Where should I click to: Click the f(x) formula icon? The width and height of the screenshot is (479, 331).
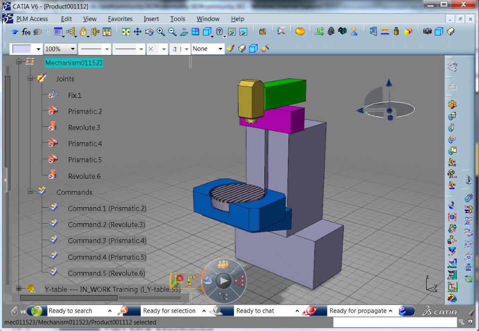(x=26, y=32)
